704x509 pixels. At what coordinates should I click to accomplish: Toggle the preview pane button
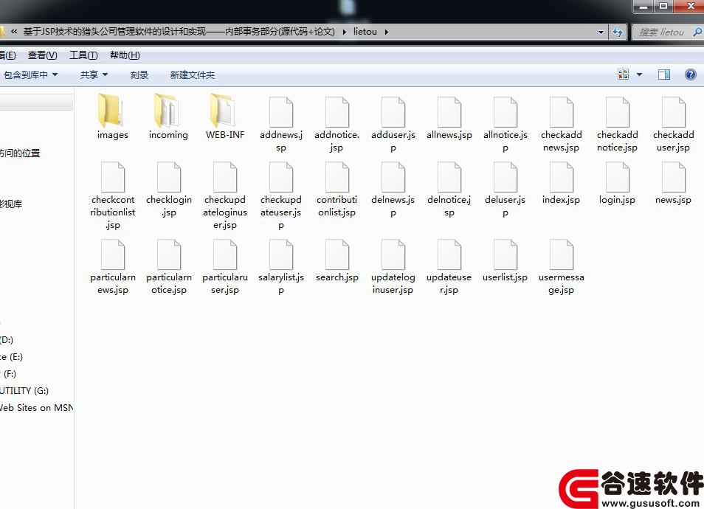(664, 75)
